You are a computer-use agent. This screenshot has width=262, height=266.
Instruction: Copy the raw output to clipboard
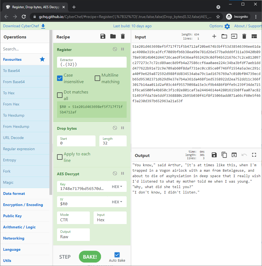click(x=224, y=155)
